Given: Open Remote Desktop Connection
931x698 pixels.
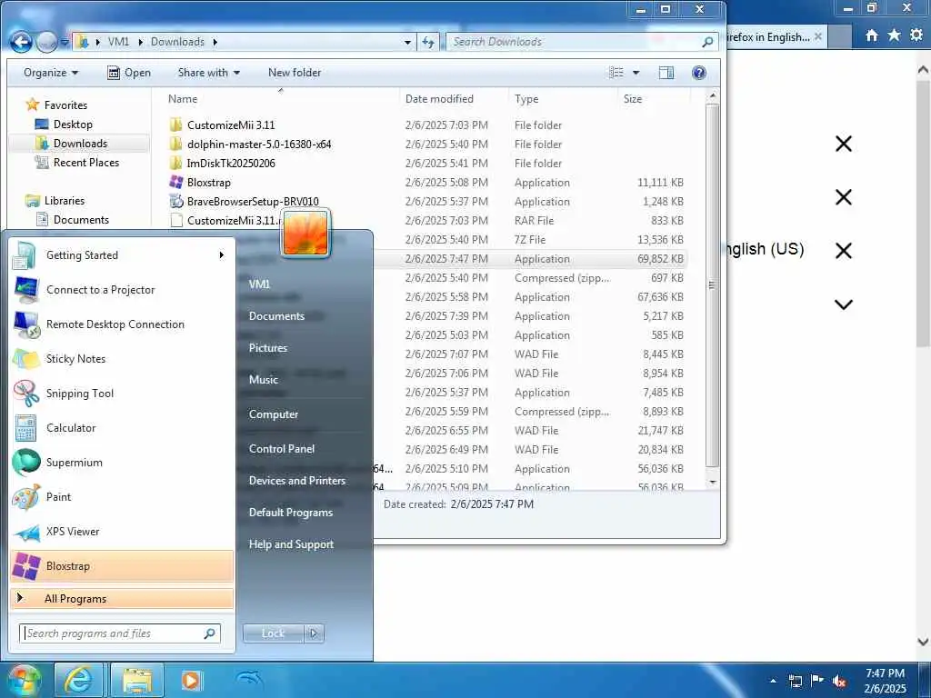Looking at the screenshot, I should pyautogui.click(x=122, y=324).
